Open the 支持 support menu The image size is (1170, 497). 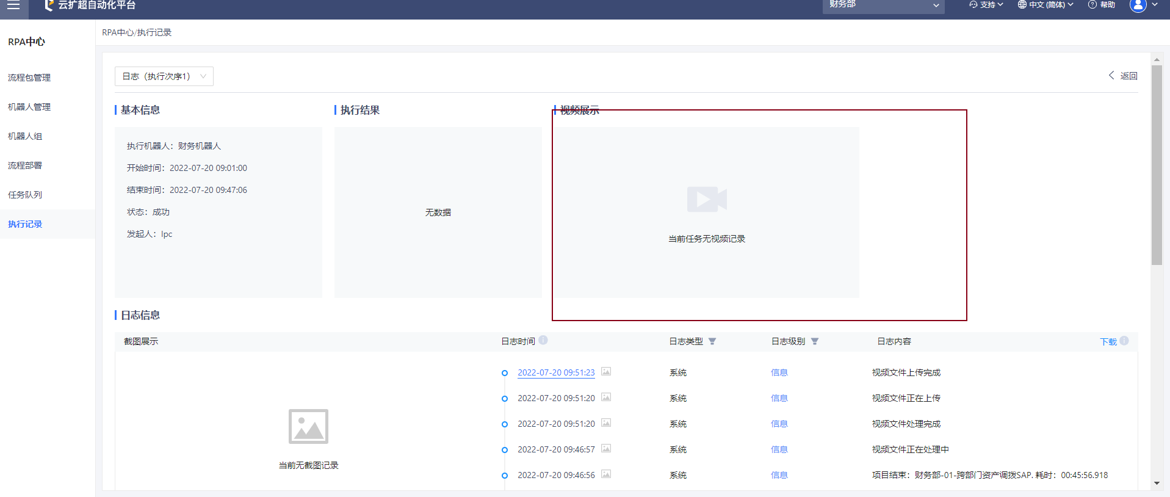click(986, 5)
